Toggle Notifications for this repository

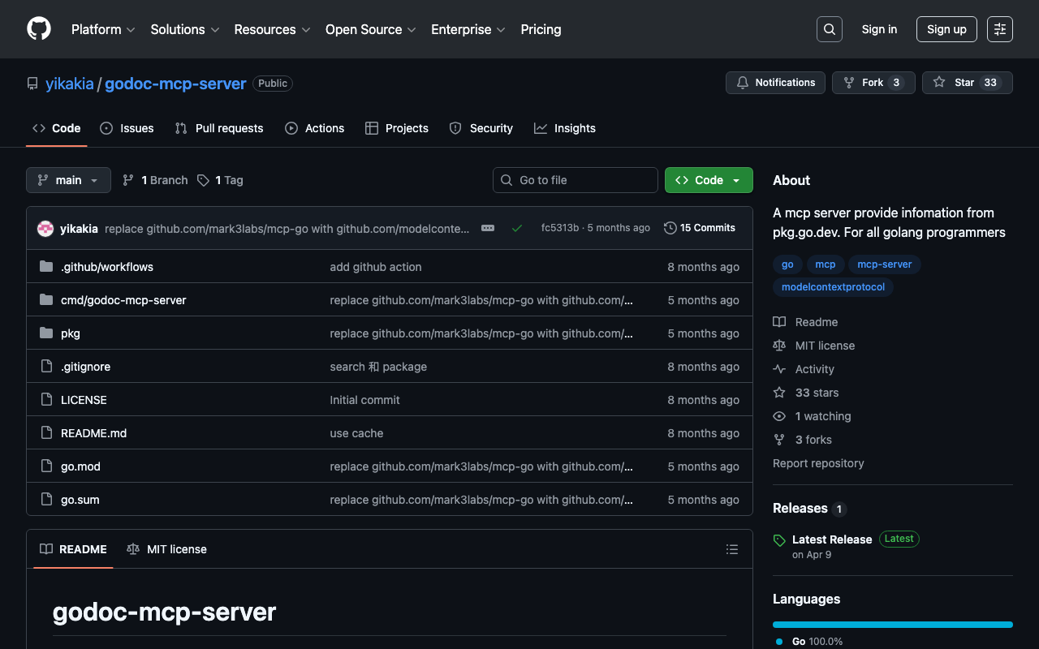[775, 83]
